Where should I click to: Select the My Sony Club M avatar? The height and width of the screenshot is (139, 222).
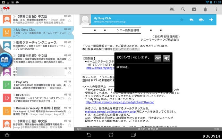tap(7, 32)
